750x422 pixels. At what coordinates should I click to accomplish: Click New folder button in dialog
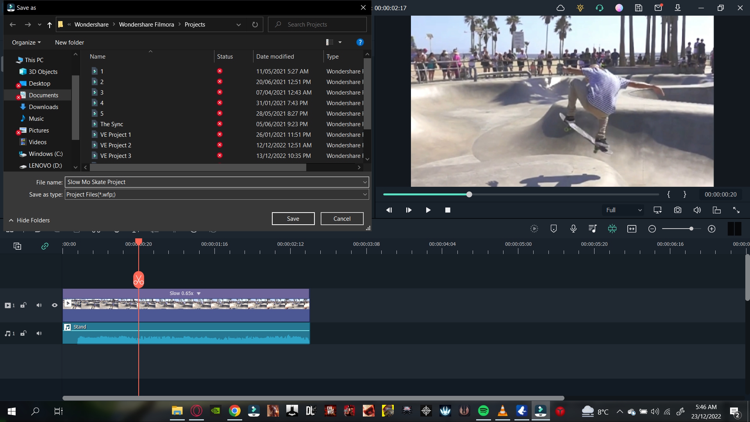tap(70, 42)
